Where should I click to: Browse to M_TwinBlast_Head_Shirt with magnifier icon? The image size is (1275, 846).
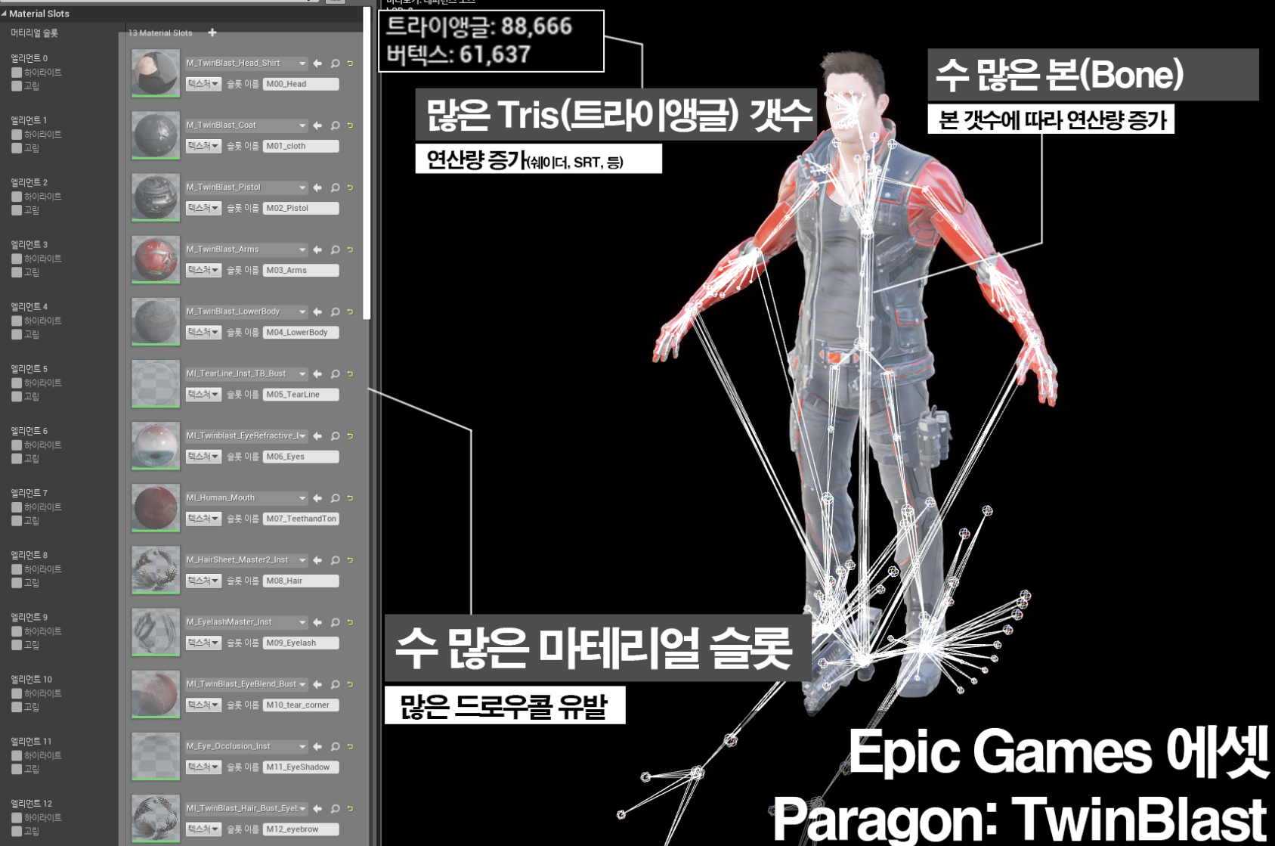click(335, 64)
